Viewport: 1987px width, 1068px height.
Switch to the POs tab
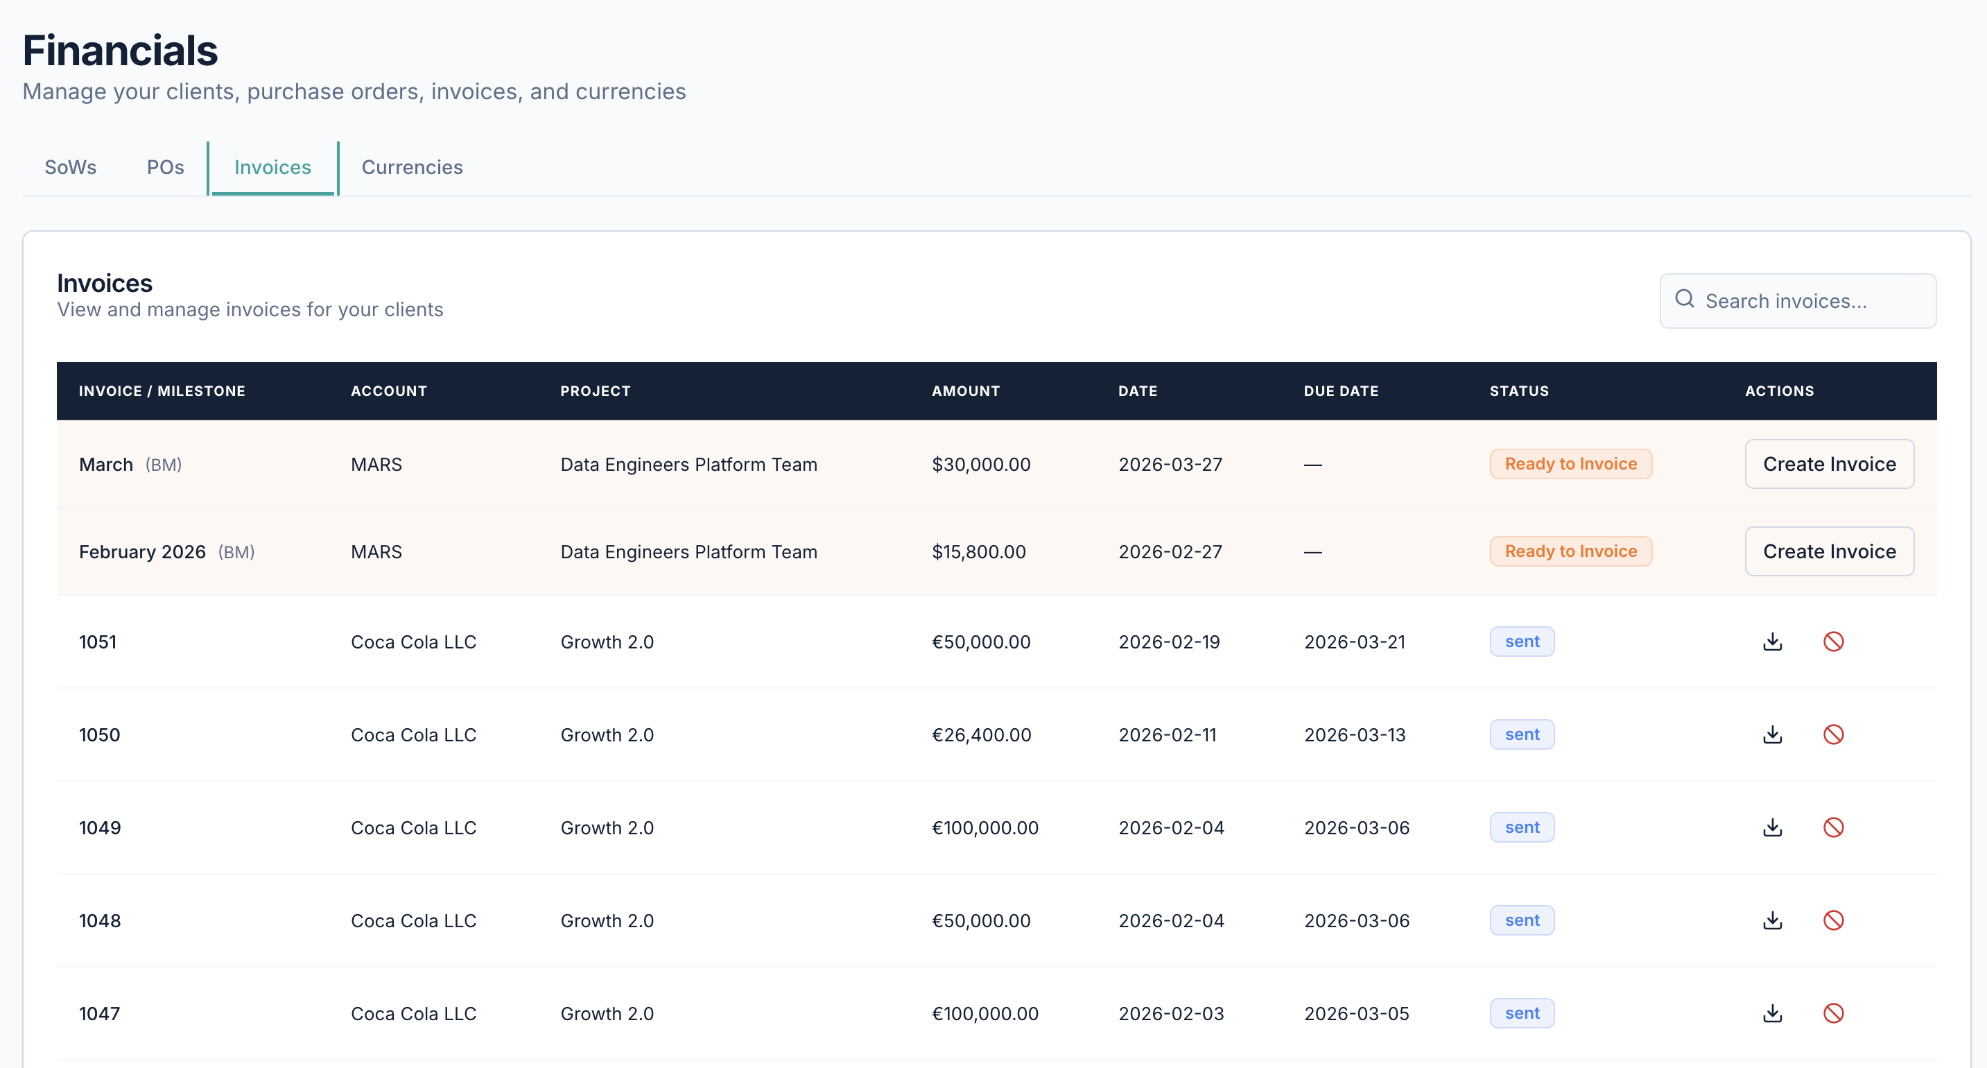pos(165,167)
